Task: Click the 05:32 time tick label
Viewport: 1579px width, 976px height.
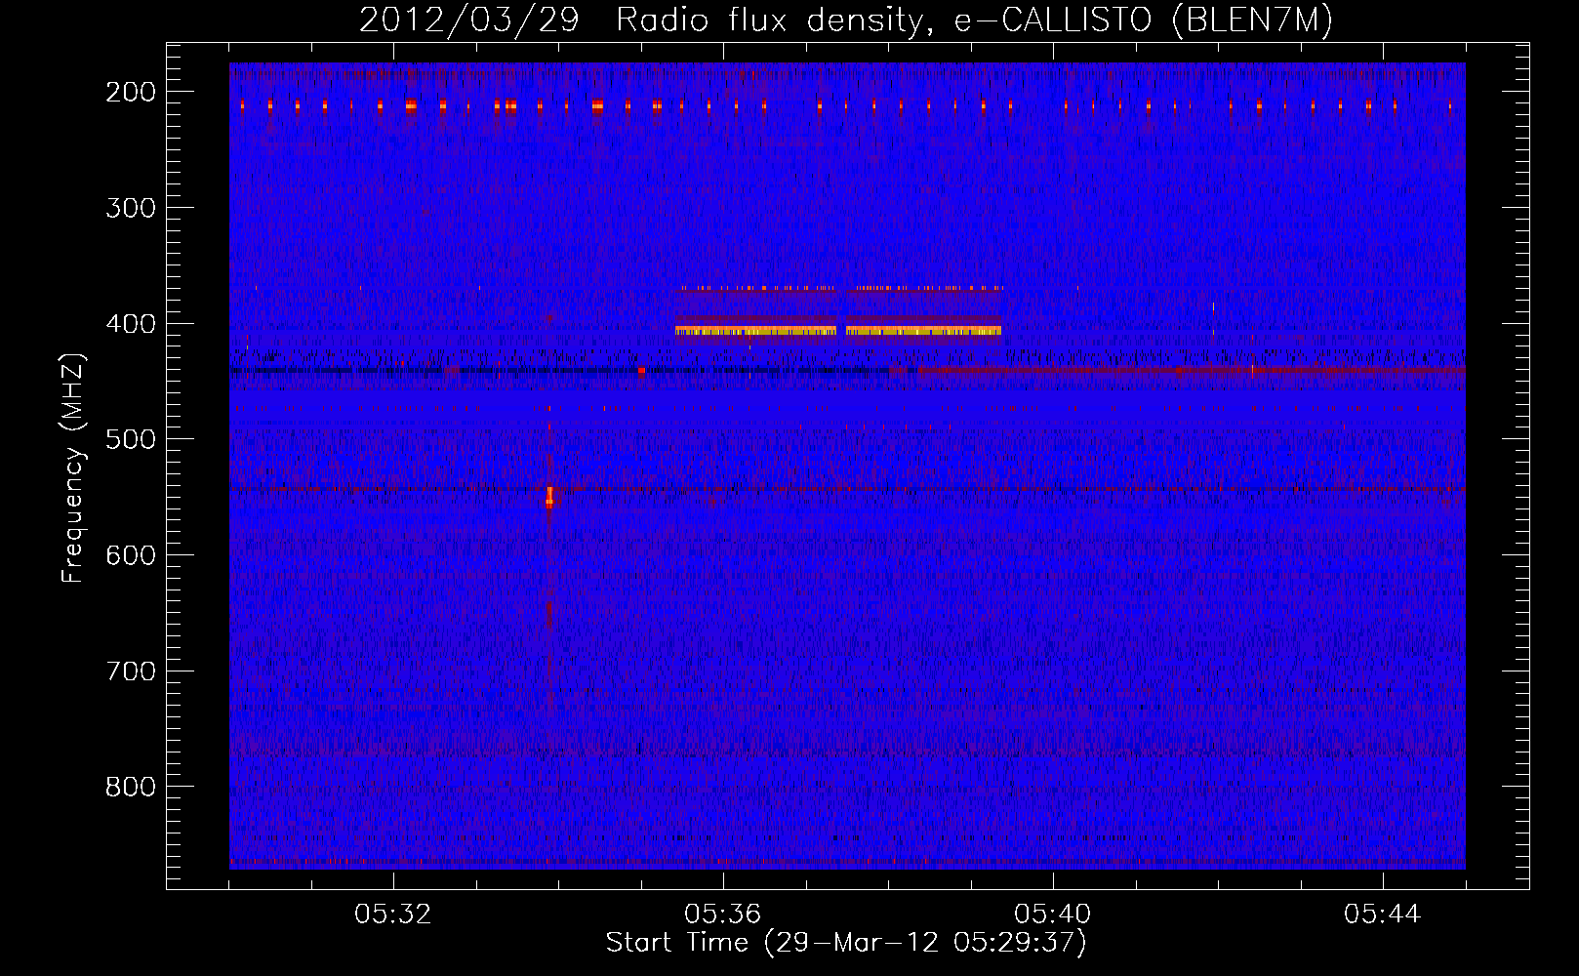Action: click(393, 915)
